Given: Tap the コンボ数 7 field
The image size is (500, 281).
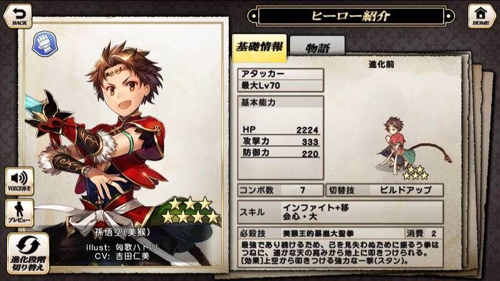Looking at the screenshot, I should pos(281,190).
